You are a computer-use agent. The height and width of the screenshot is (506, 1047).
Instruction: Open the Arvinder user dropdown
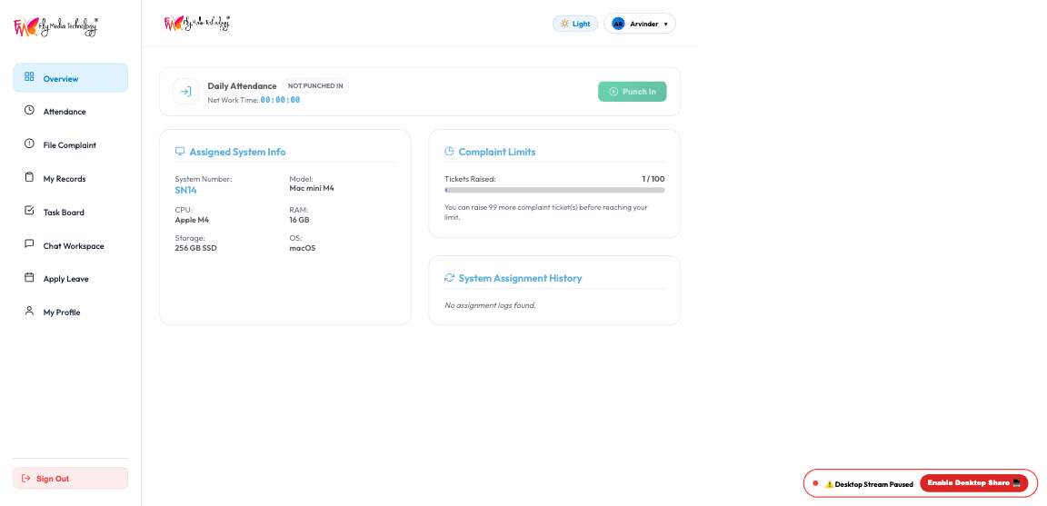click(x=640, y=24)
